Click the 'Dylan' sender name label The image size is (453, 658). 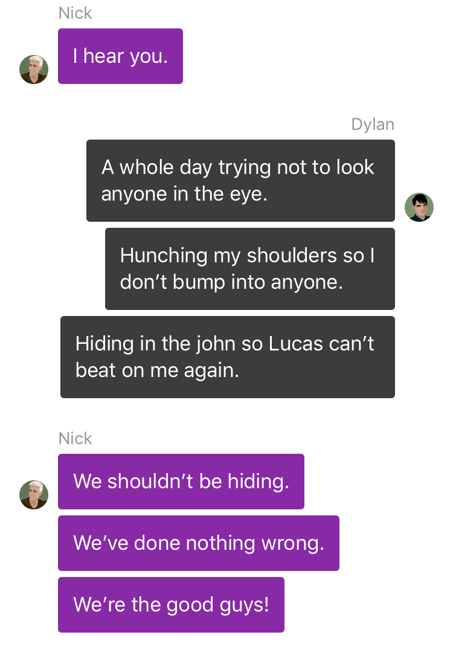tap(373, 124)
